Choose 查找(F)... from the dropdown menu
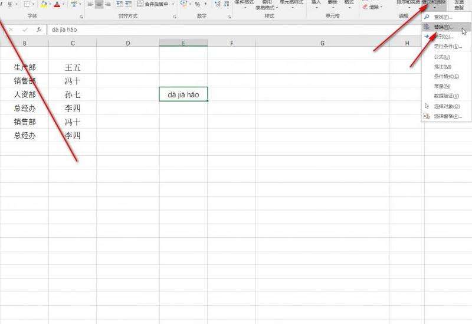 tap(443, 17)
